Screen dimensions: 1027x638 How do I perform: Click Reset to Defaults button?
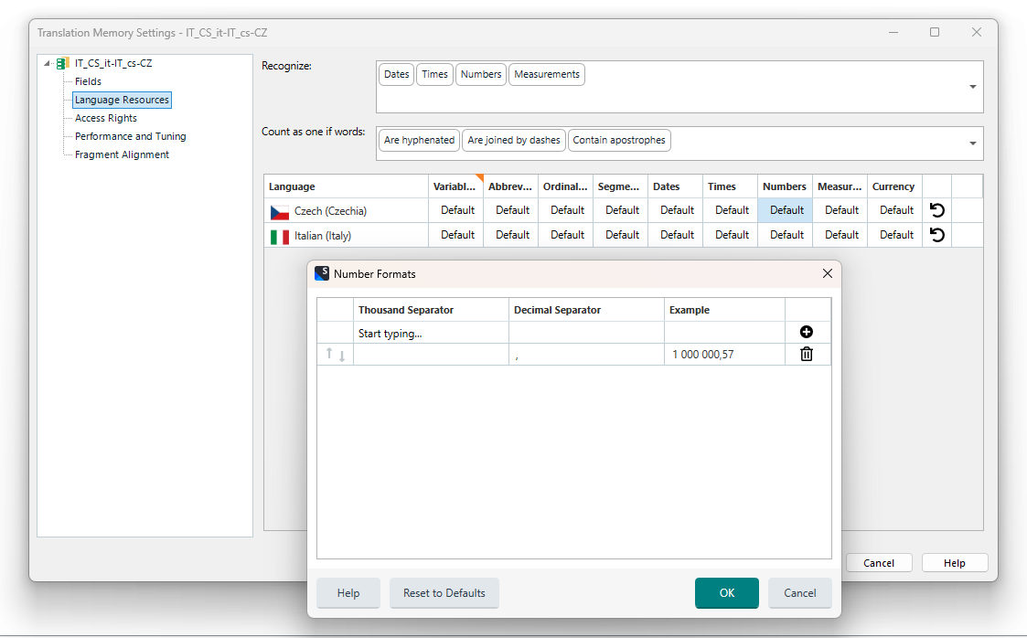pyautogui.click(x=444, y=593)
